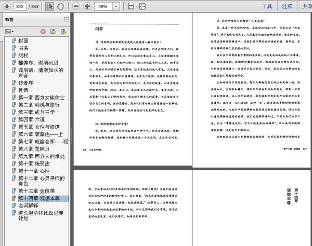
Task: Go to 第十一章 心性
Action: coord(34,171)
